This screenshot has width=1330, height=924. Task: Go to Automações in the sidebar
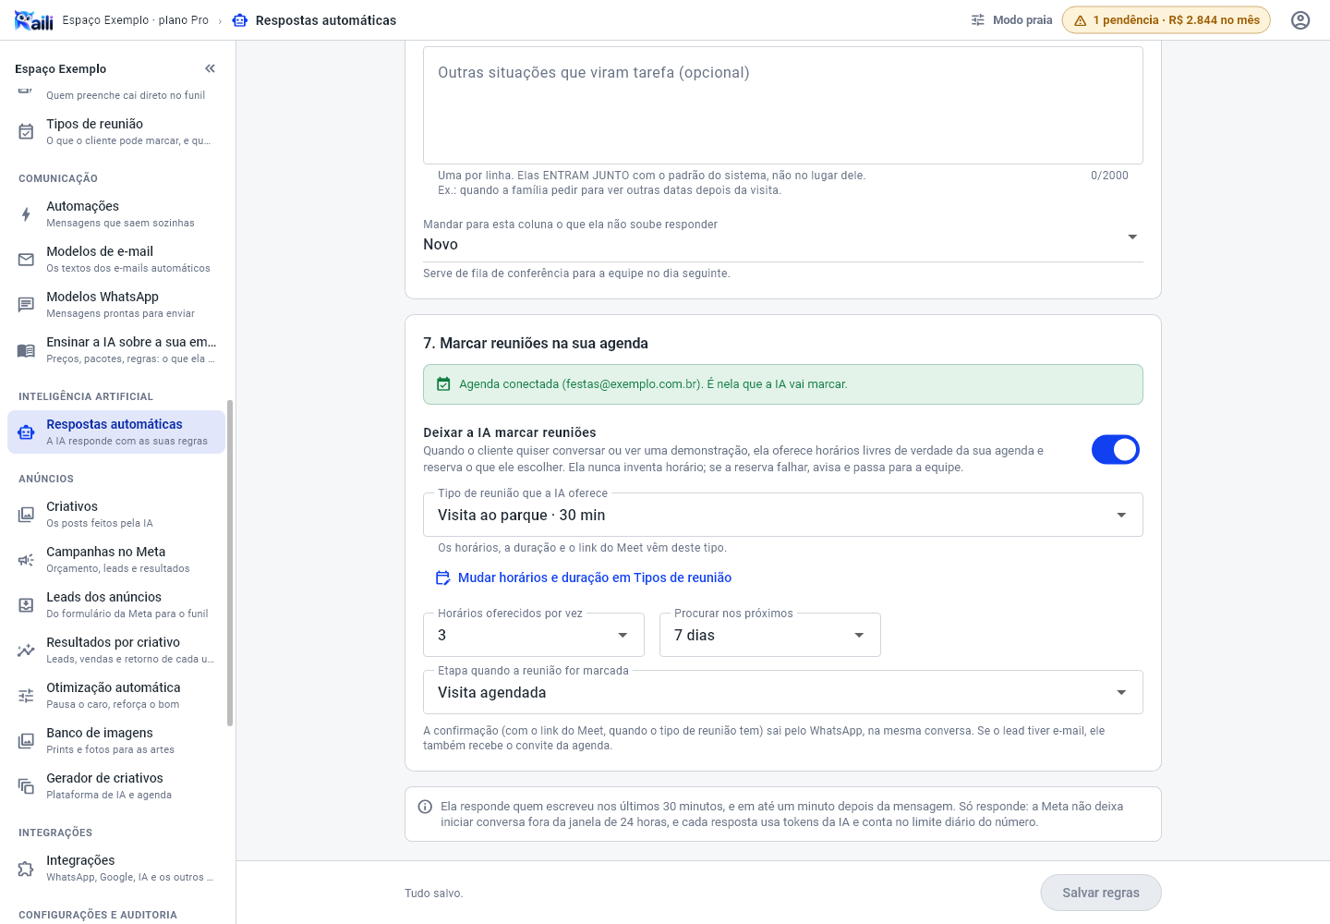116,214
